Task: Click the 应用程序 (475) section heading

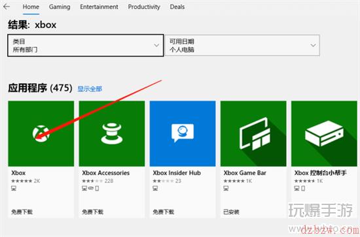Action: 40,88
